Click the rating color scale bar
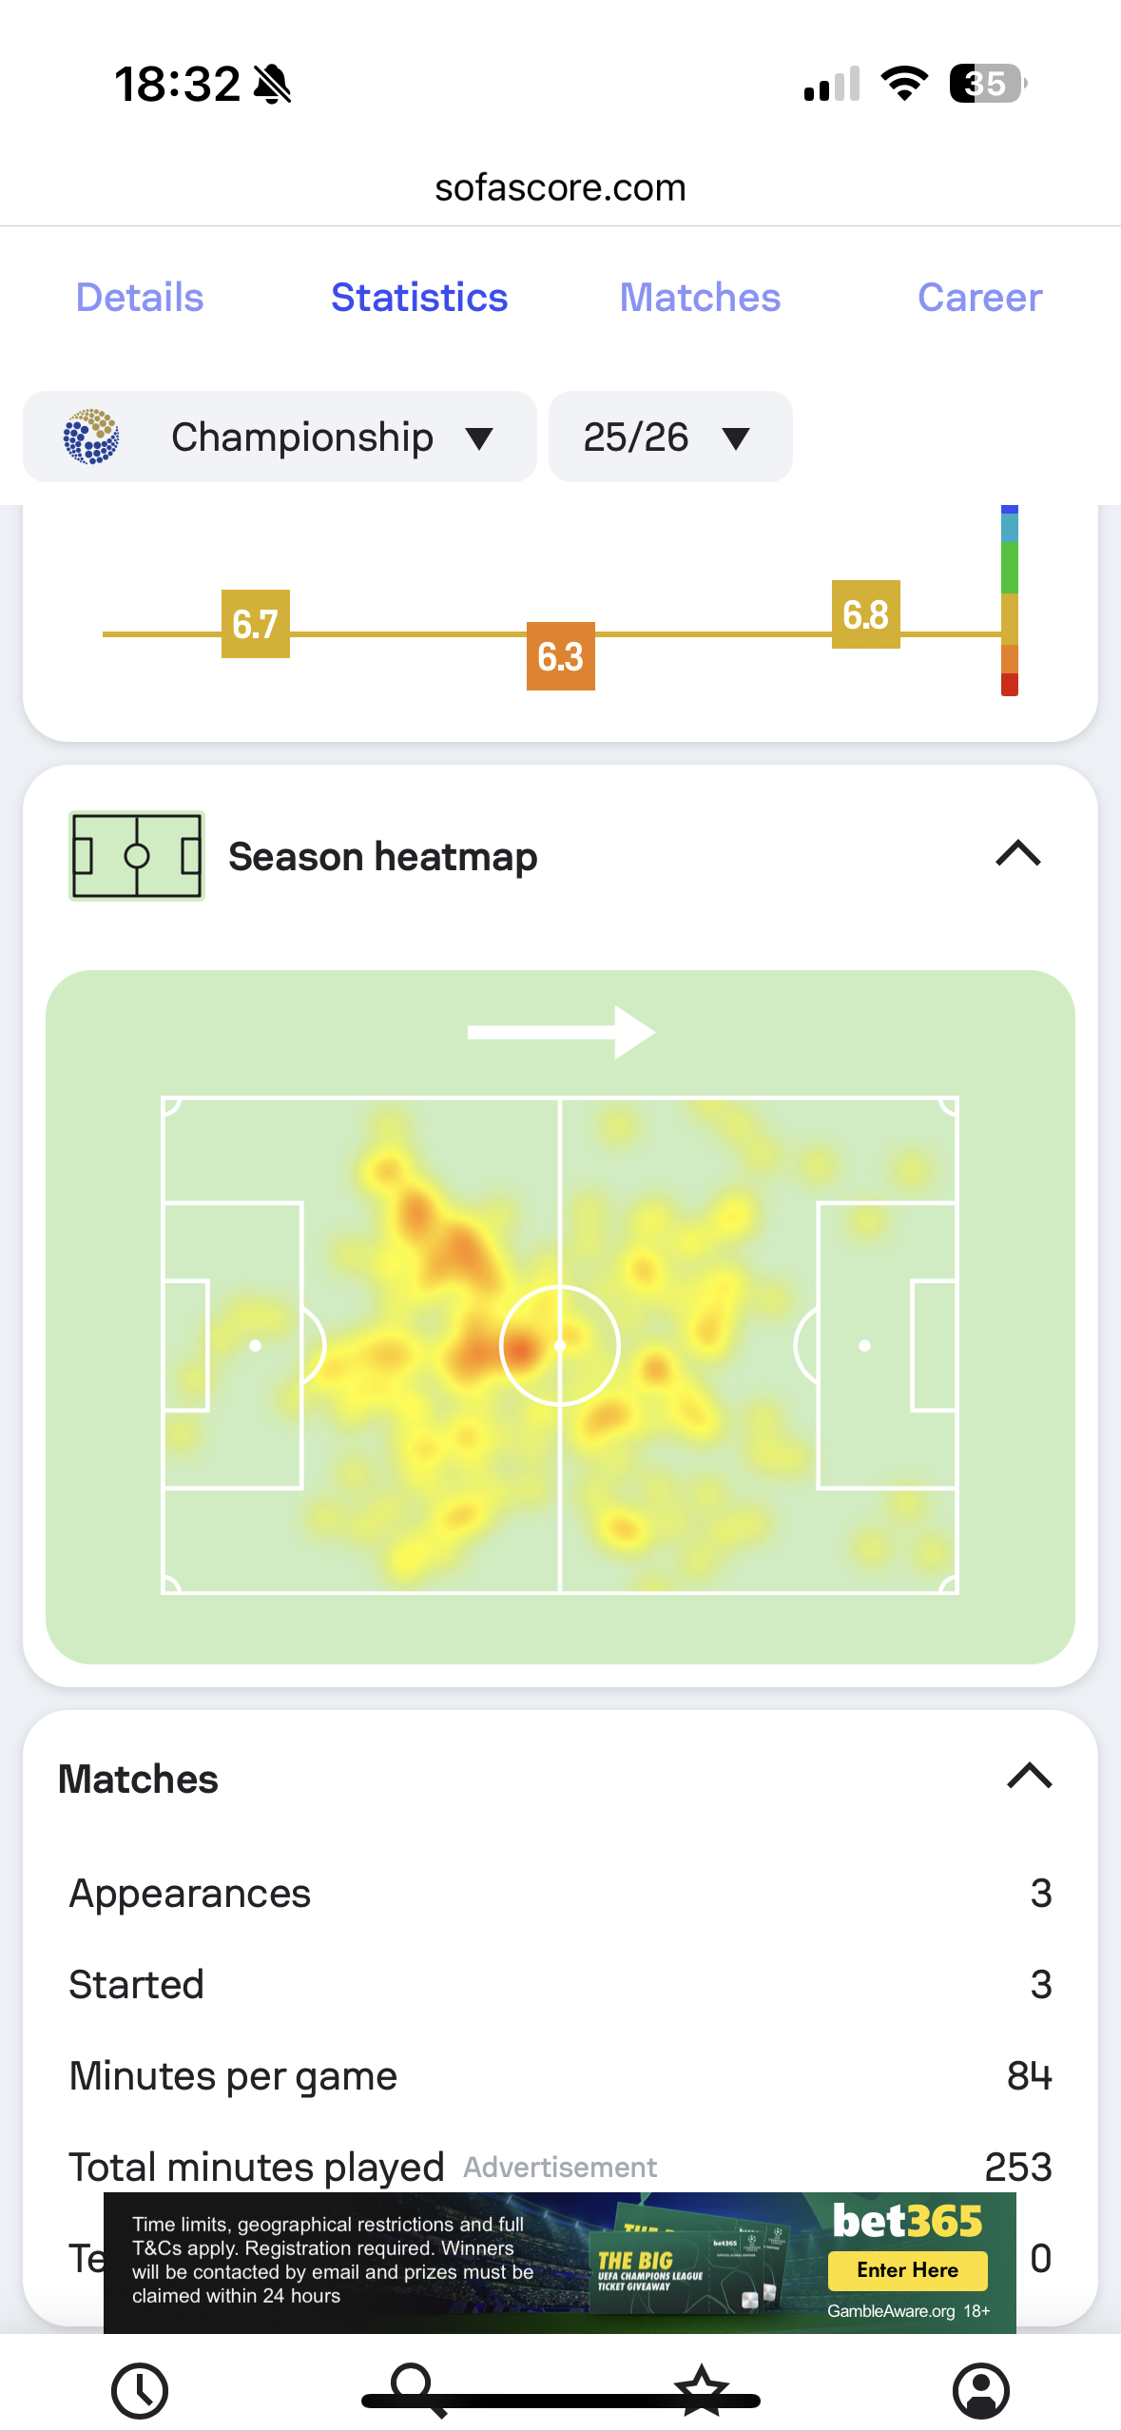This screenshot has width=1121, height=2431. click(1010, 600)
